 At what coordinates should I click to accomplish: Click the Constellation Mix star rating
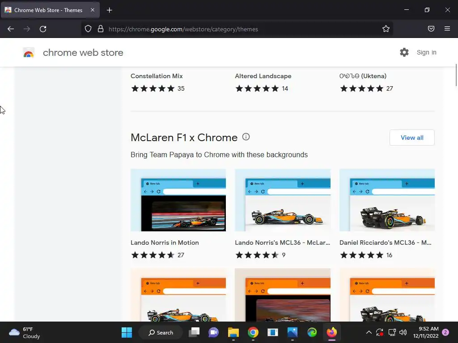(153, 88)
